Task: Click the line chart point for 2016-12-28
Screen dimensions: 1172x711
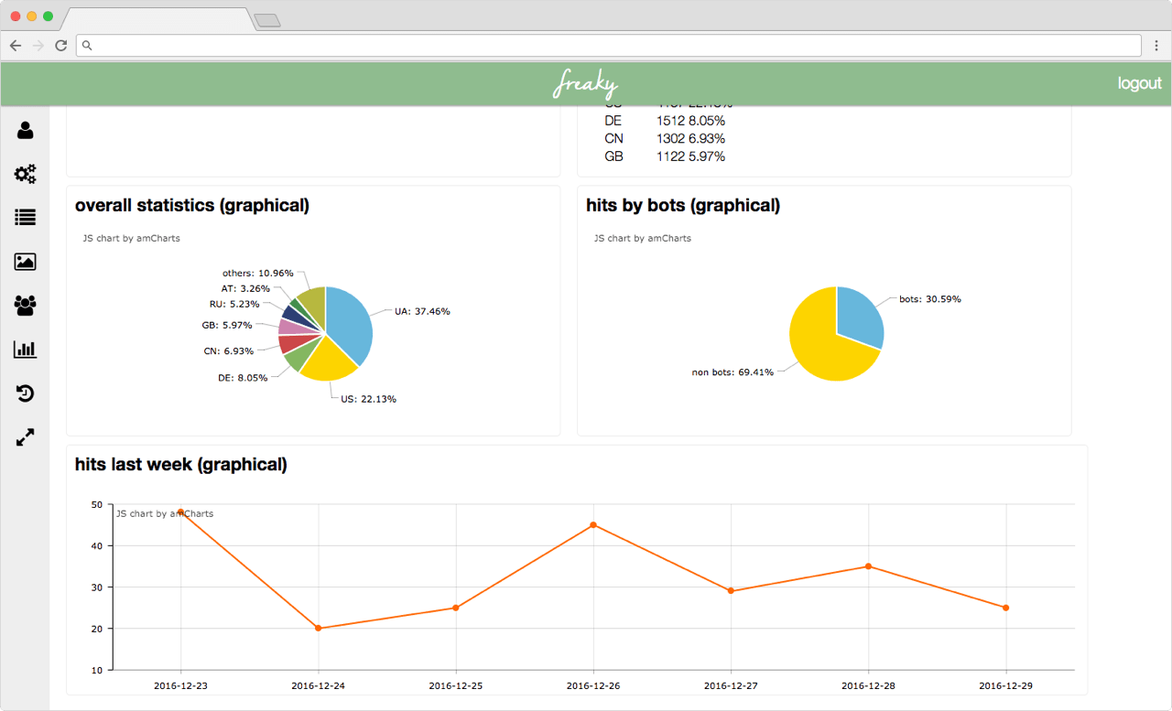Action: 868,566
